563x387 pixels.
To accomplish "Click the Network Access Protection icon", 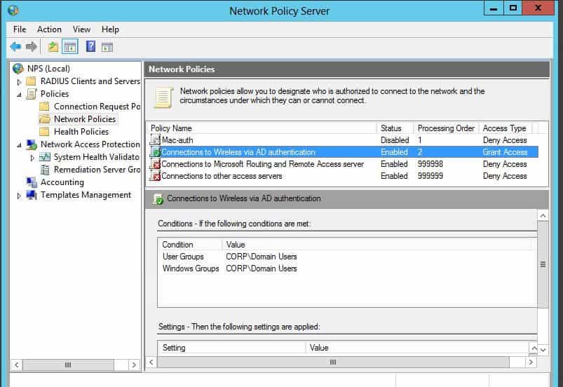I will [x=32, y=144].
